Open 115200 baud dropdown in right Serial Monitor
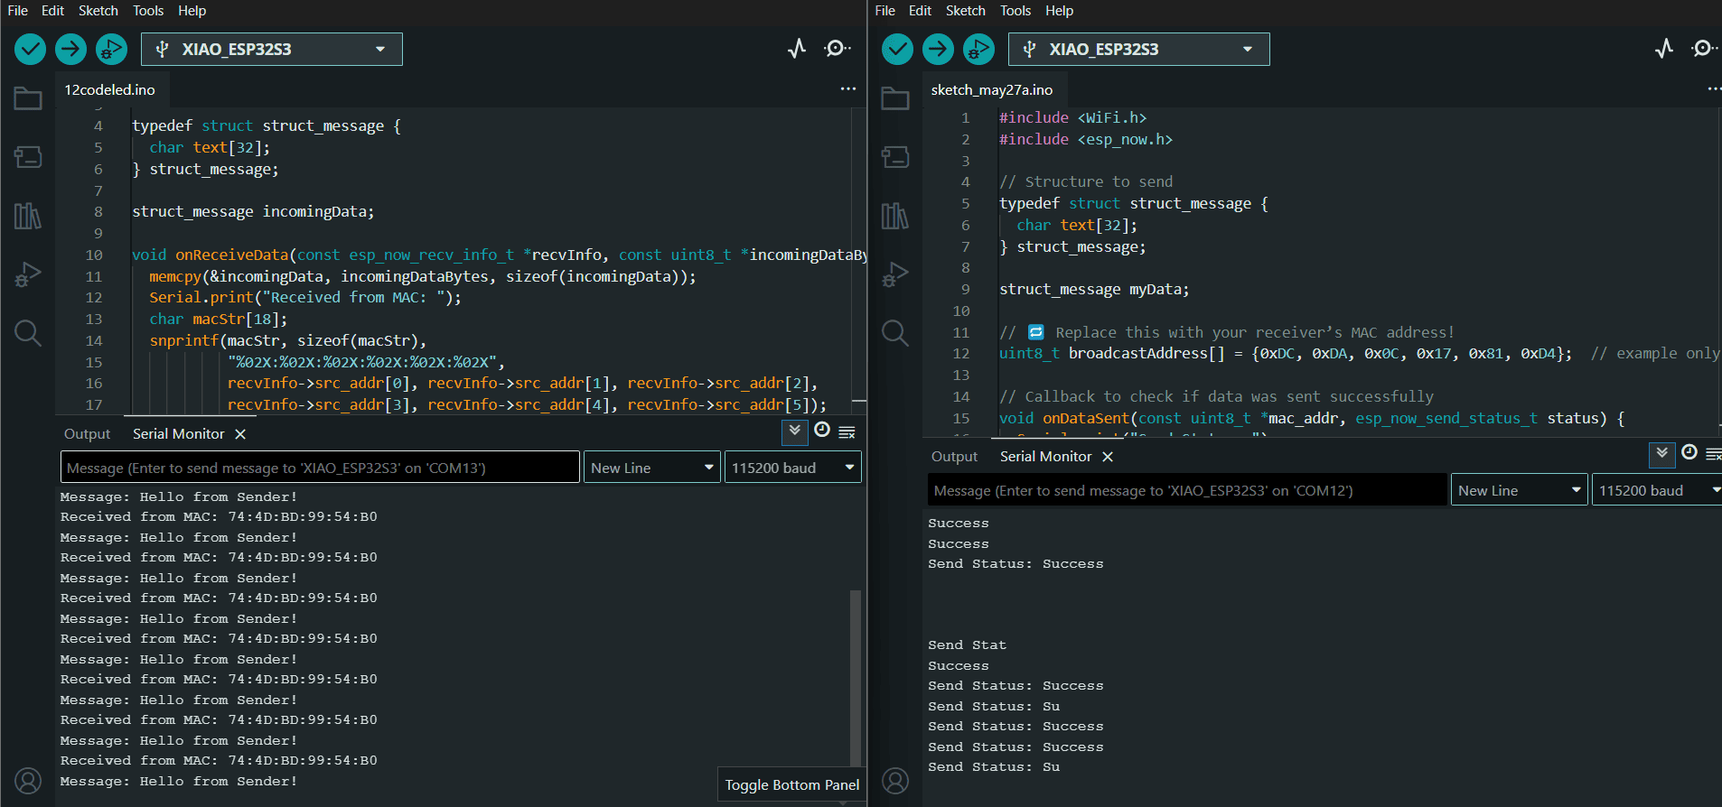The width and height of the screenshot is (1722, 807). pos(1657,490)
